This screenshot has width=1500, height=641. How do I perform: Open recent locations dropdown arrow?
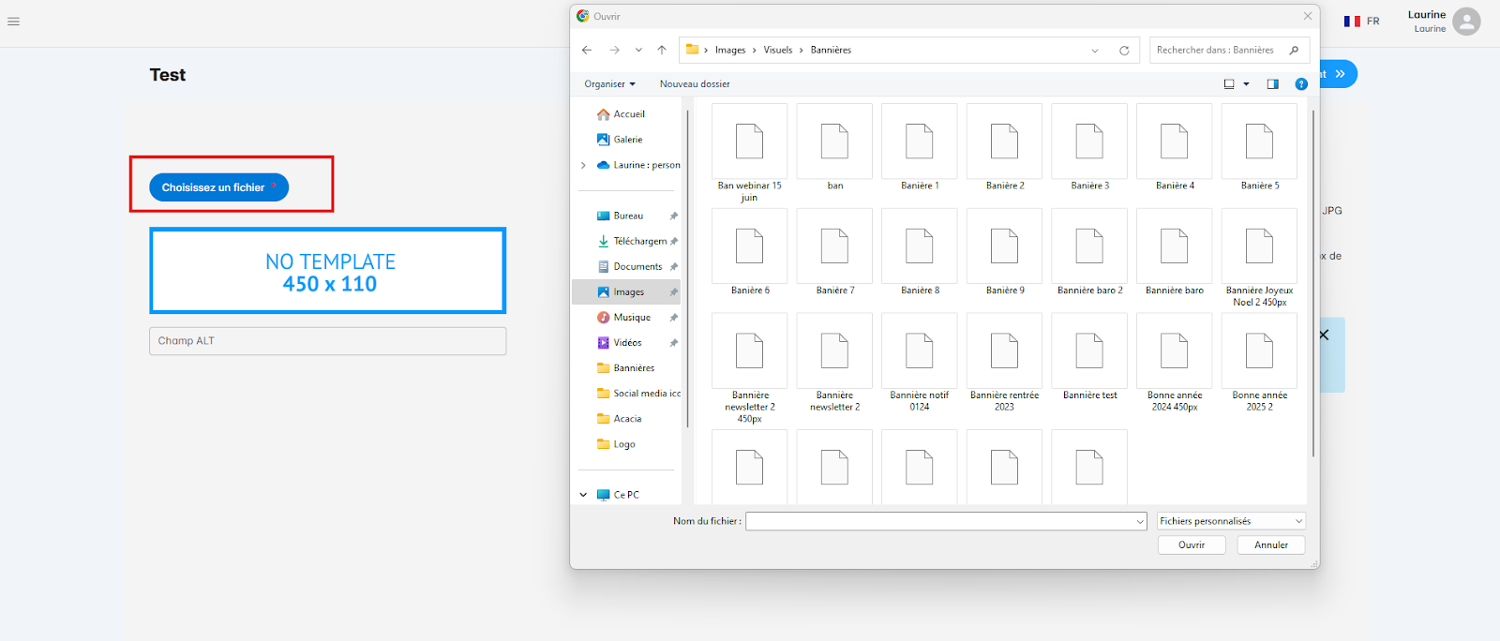(x=638, y=50)
